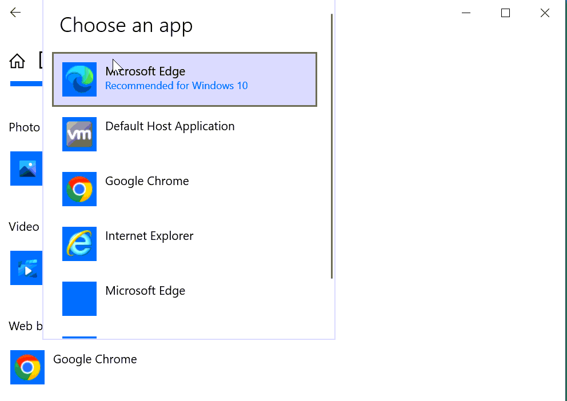This screenshot has height=401, width=567.
Task: Pick Internet Explorer by its label
Action: [x=149, y=236]
